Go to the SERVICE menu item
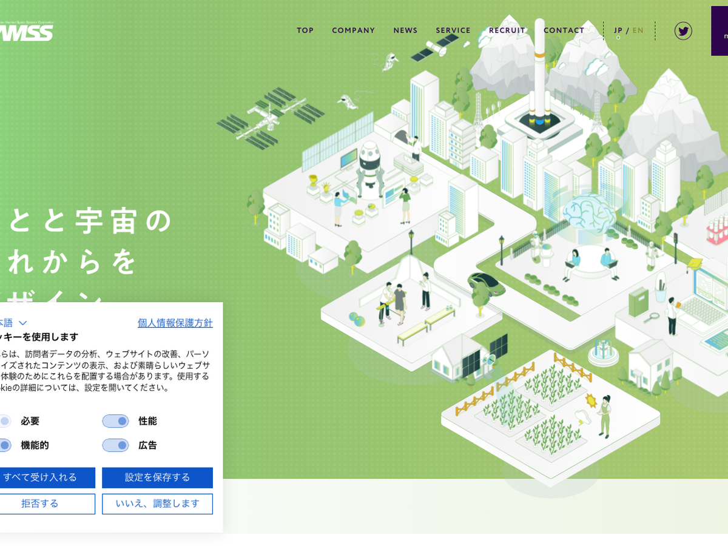Screen dimensions: 728x546 click(x=453, y=30)
